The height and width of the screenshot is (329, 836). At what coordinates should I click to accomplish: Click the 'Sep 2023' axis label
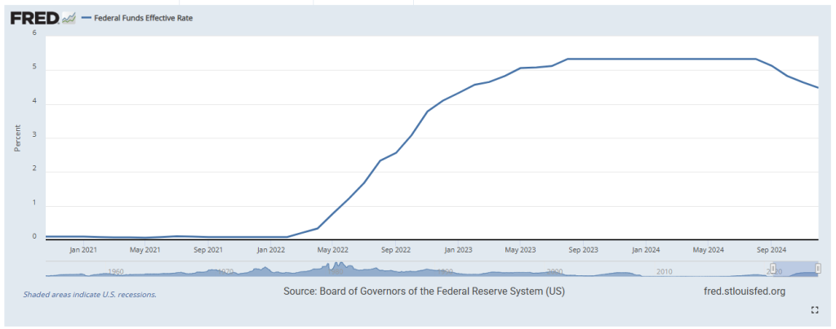[x=583, y=249]
